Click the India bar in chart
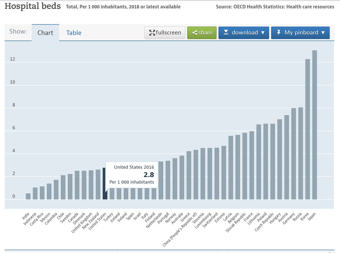Screen dimensions: 340x253 tap(28, 196)
